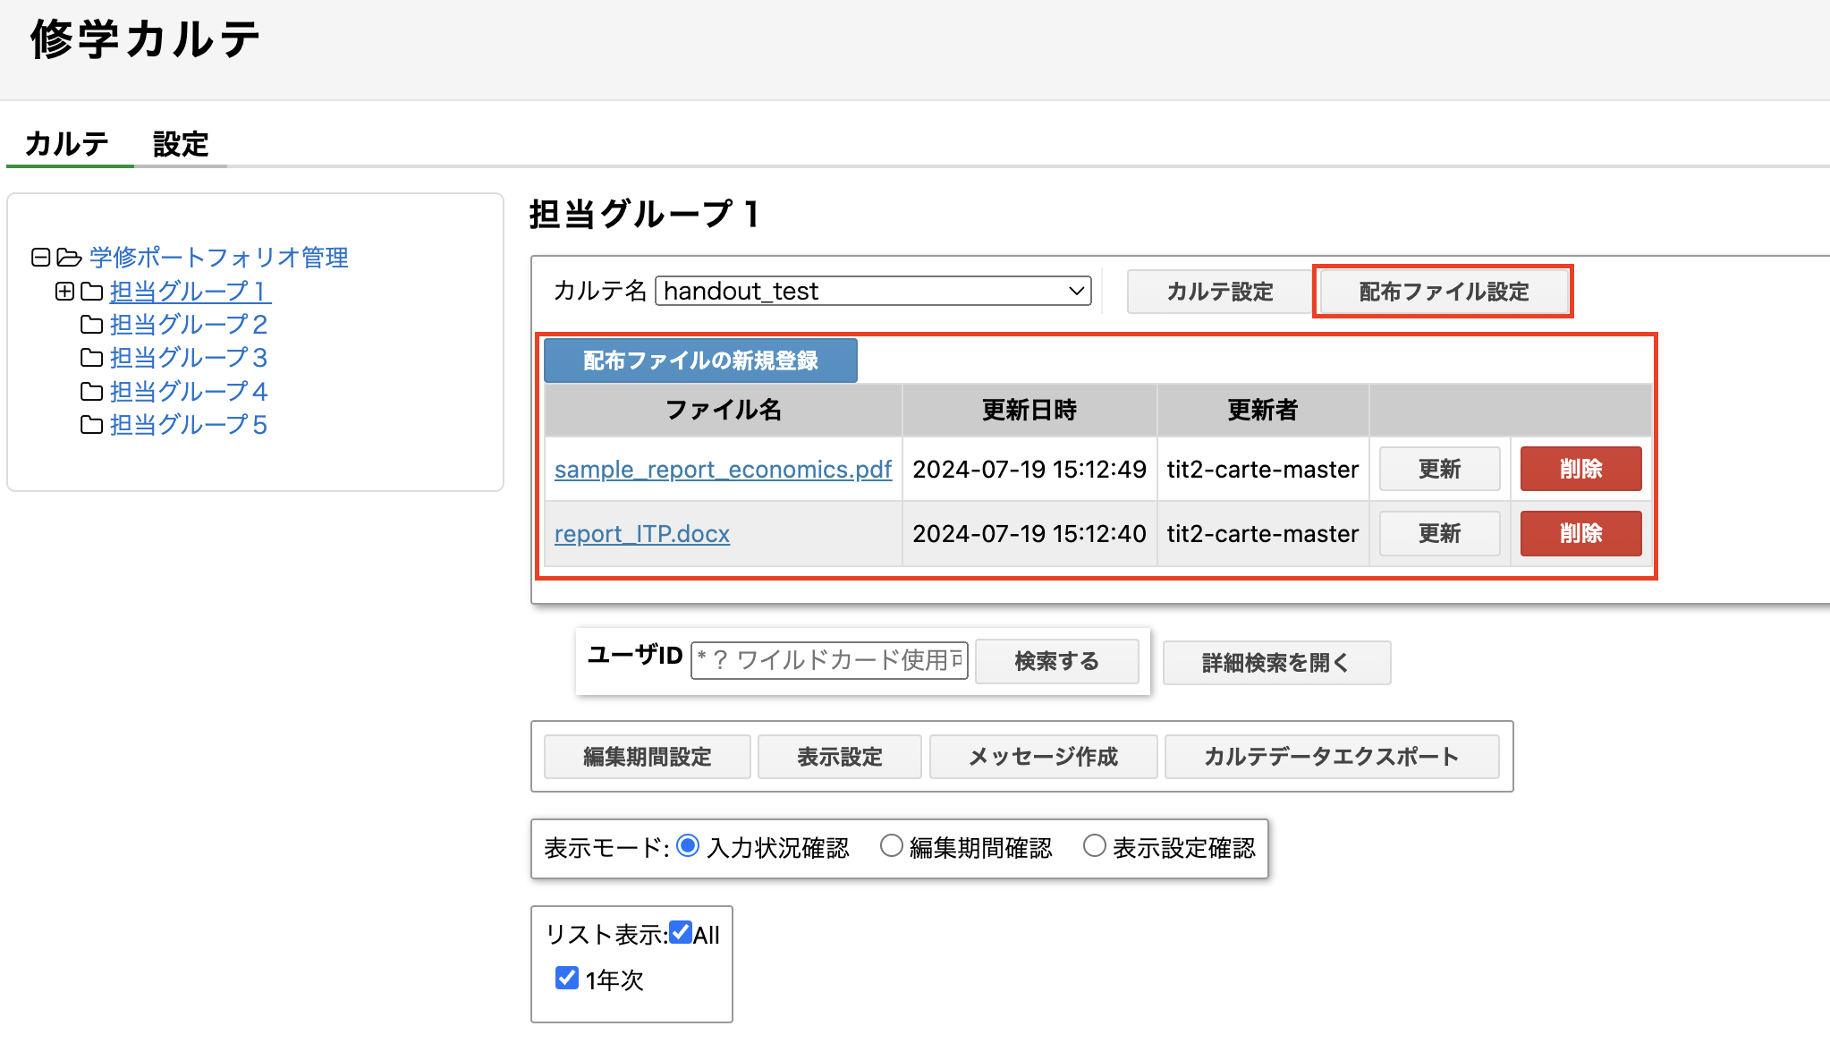The image size is (1830, 1043).
Task: Click カルテデータエクスポート button
Action: [1332, 757]
